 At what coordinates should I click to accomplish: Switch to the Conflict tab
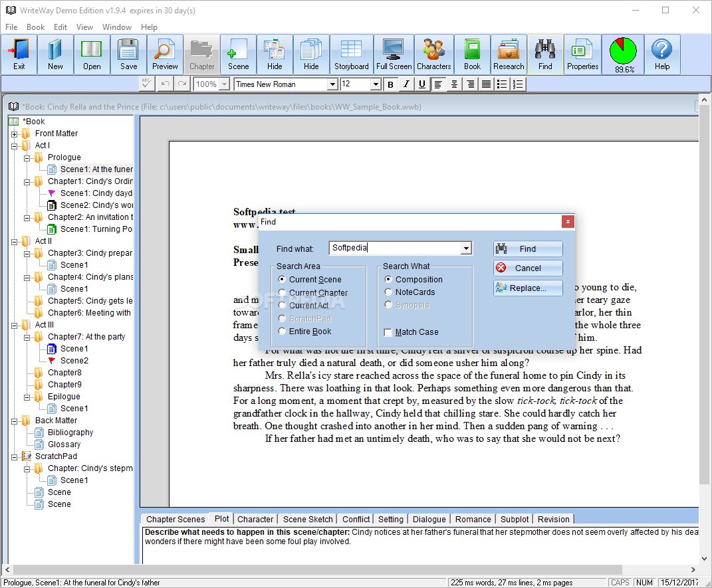(356, 519)
